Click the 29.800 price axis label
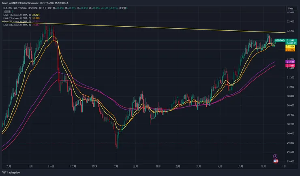300x176 pixels. coord(290,143)
